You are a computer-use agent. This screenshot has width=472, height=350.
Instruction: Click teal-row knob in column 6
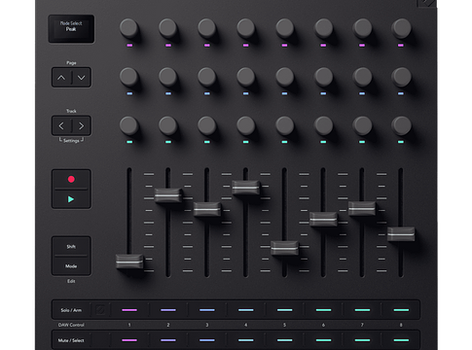pos(323,125)
